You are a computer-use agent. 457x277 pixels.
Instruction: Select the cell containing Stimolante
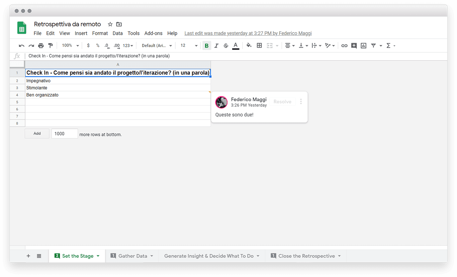(x=118, y=88)
